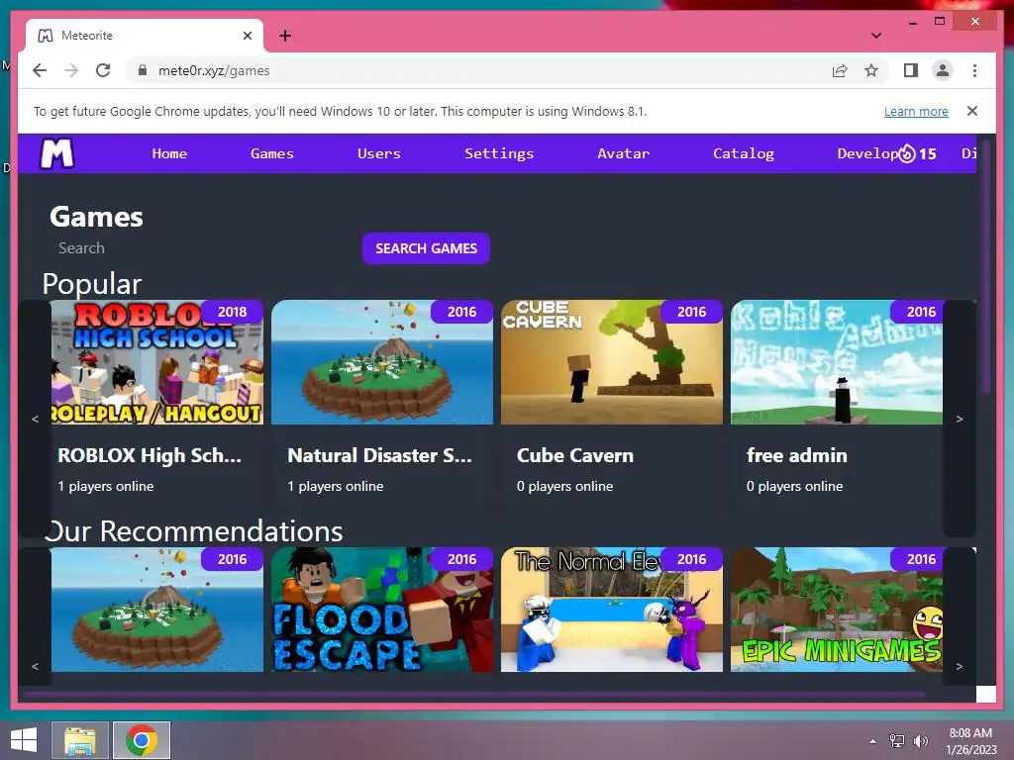Click the SEARCH GAMES button
1014x760 pixels.
pyautogui.click(x=426, y=248)
